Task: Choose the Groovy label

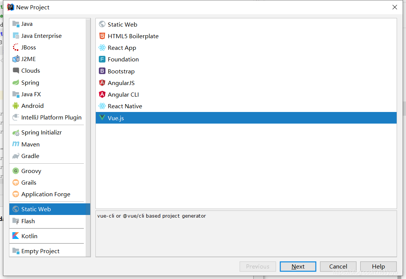Action: tap(31, 171)
